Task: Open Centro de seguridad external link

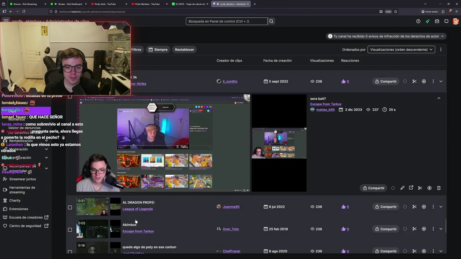Action: pyautogui.click(x=25, y=226)
